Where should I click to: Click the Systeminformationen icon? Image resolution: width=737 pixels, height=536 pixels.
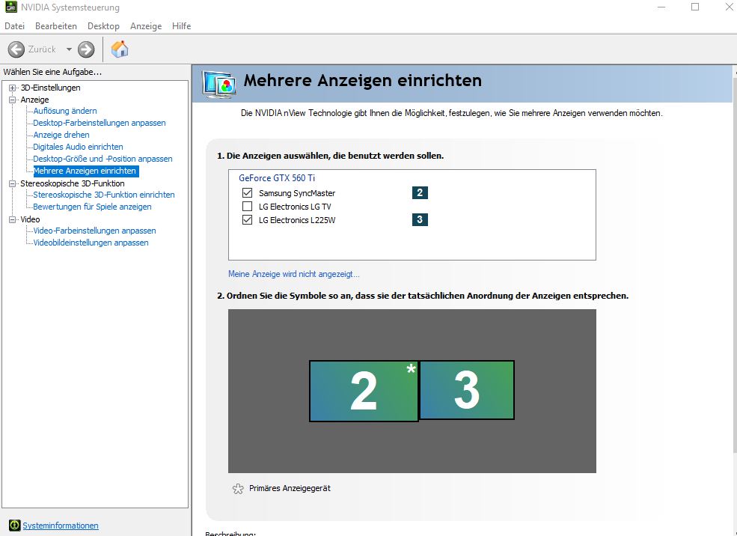14,525
